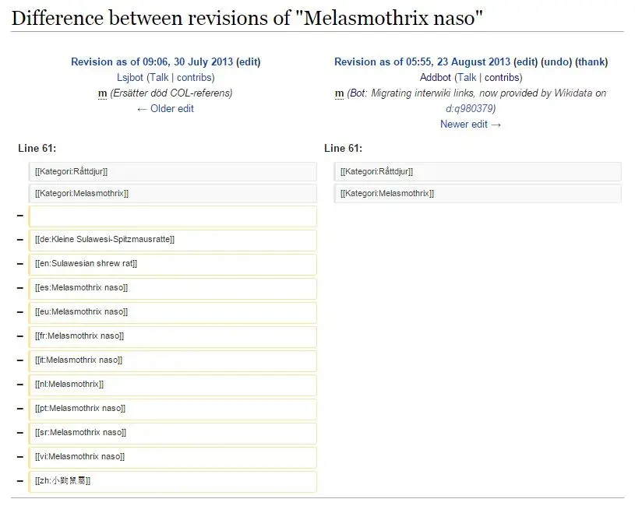635x506 pixels.
Task: Select '[[sr:Melasmothrix naso]]' removed line
Action: pos(173,433)
